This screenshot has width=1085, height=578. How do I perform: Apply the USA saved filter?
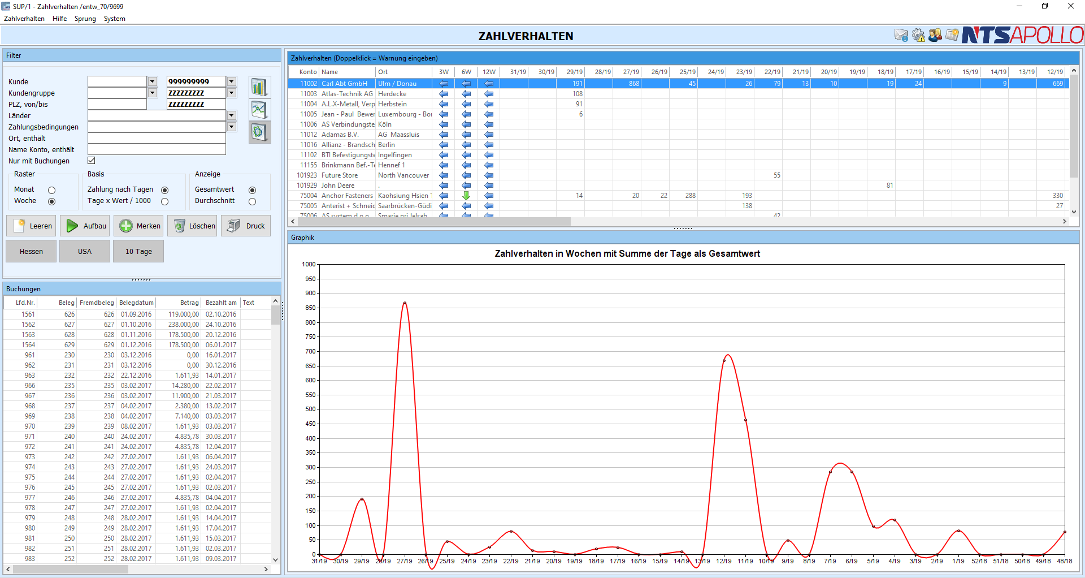point(85,251)
